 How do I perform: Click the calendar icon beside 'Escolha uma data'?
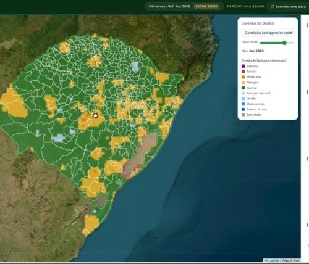pyautogui.click(x=273, y=6)
